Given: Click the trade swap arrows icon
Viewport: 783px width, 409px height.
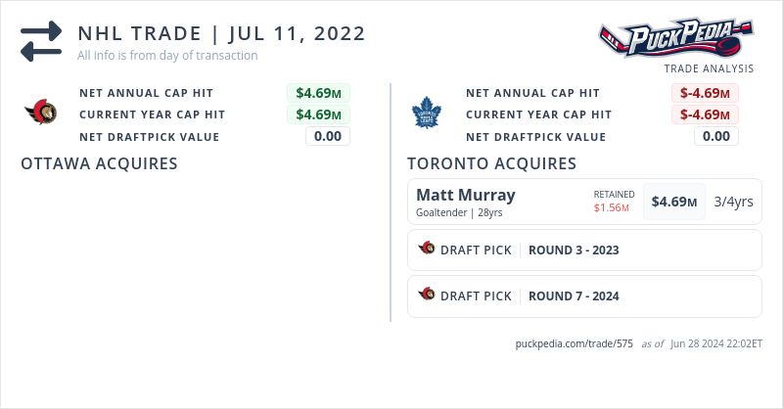Looking at the screenshot, I should click(x=41, y=41).
